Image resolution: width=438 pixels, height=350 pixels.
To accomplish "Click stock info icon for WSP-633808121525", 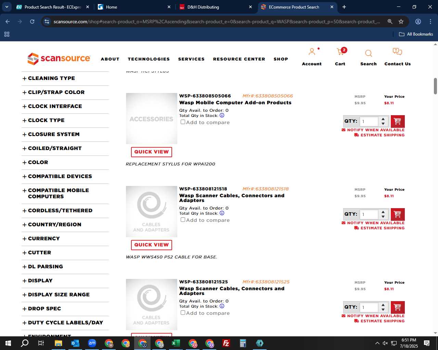I will point(222,306).
